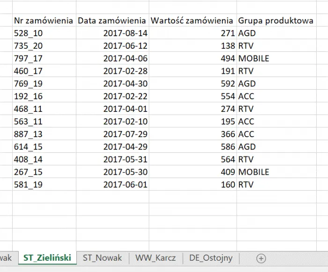Select the 'Wartość zamówienia' header cell
Image resolution: width=328 pixels, height=272 pixels.
click(192, 21)
